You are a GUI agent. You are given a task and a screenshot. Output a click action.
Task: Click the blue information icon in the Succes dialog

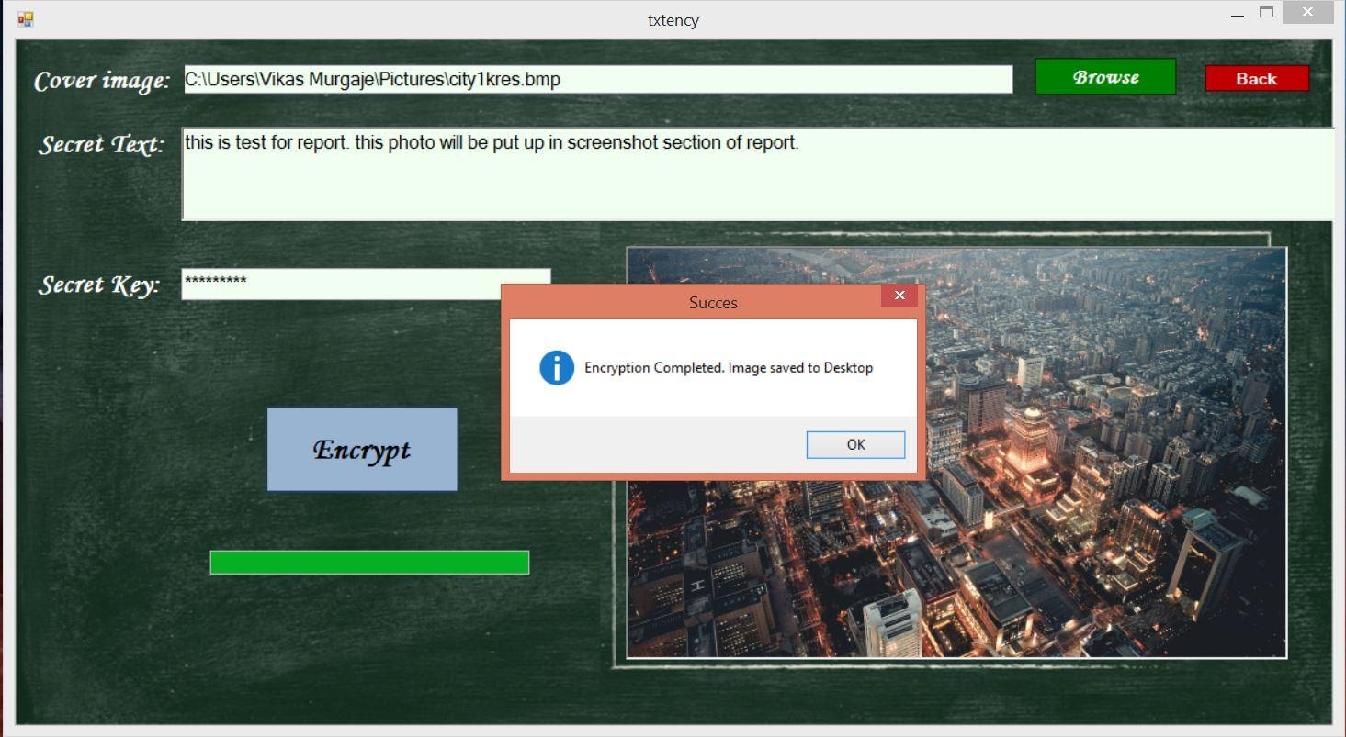tap(555, 367)
